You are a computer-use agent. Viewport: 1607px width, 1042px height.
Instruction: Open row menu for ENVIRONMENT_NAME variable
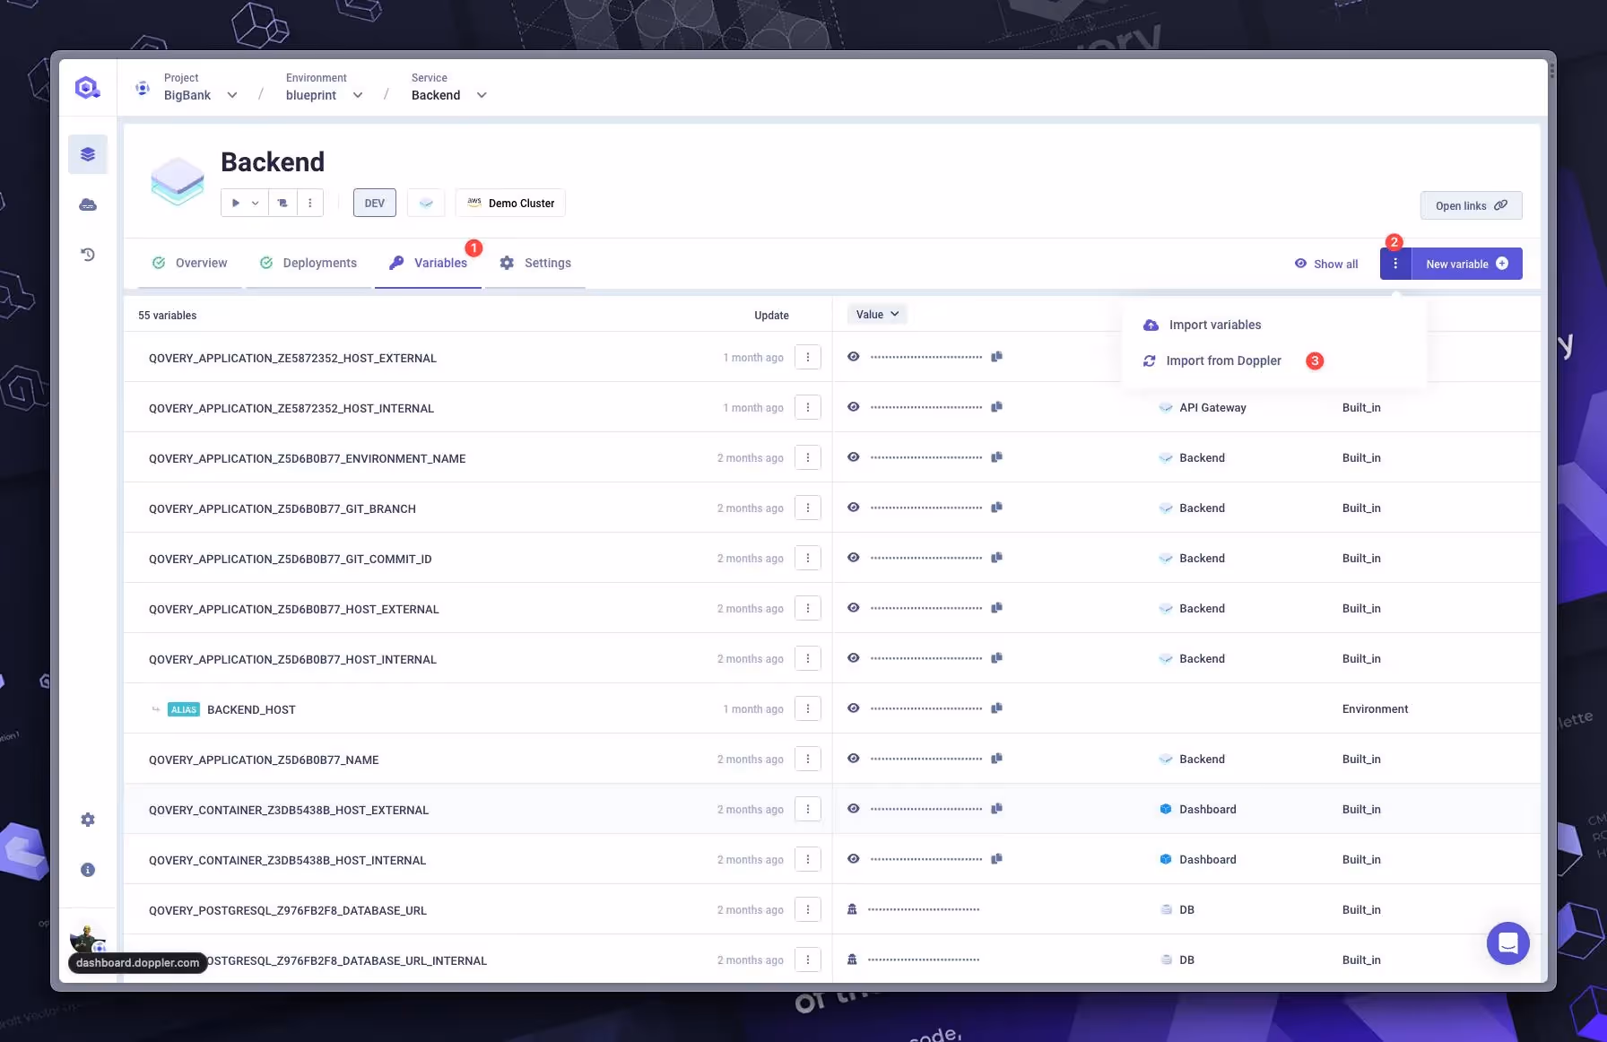(808, 457)
